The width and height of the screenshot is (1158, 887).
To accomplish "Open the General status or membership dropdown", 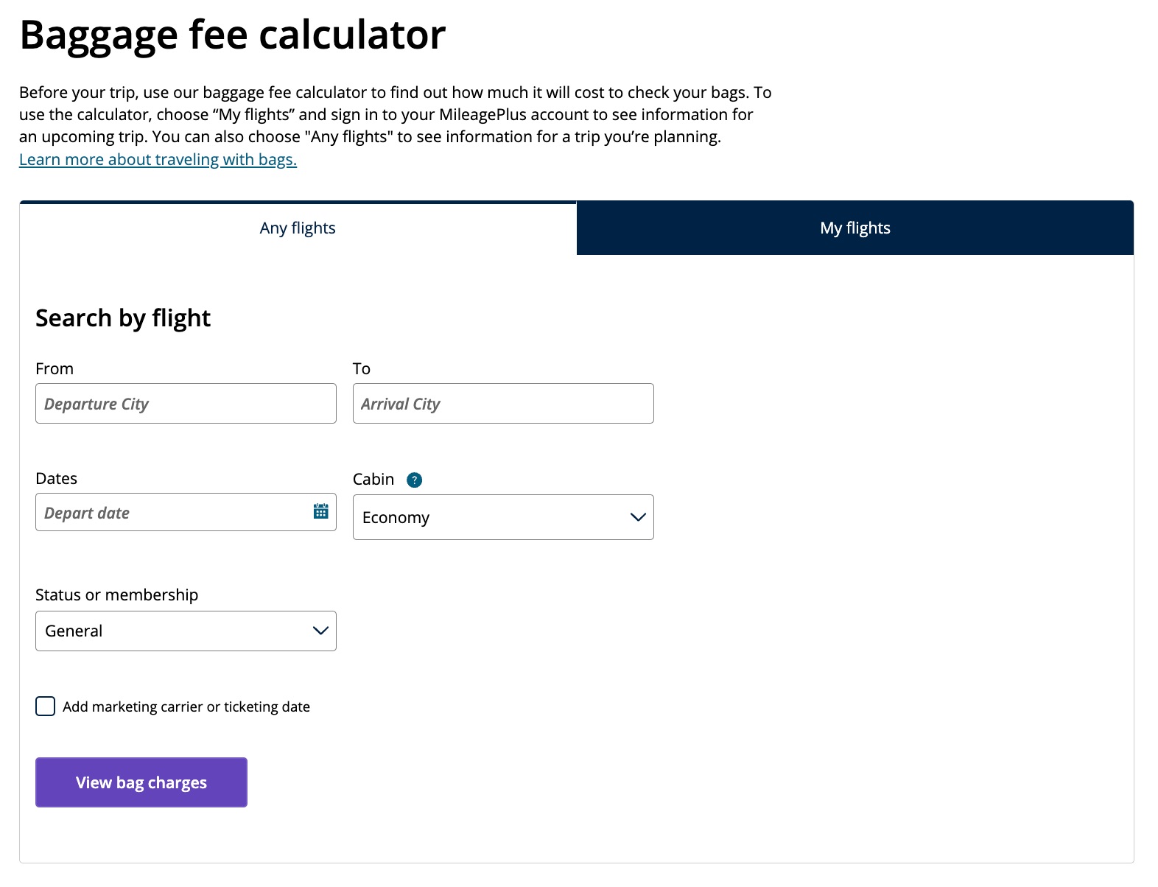I will [185, 631].
